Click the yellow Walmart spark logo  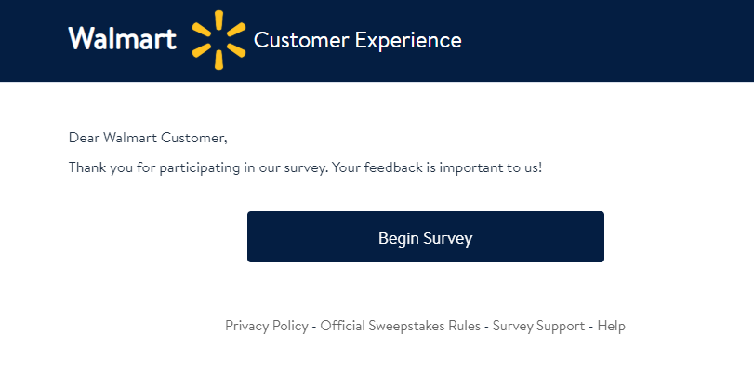pyautogui.click(x=218, y=40)
